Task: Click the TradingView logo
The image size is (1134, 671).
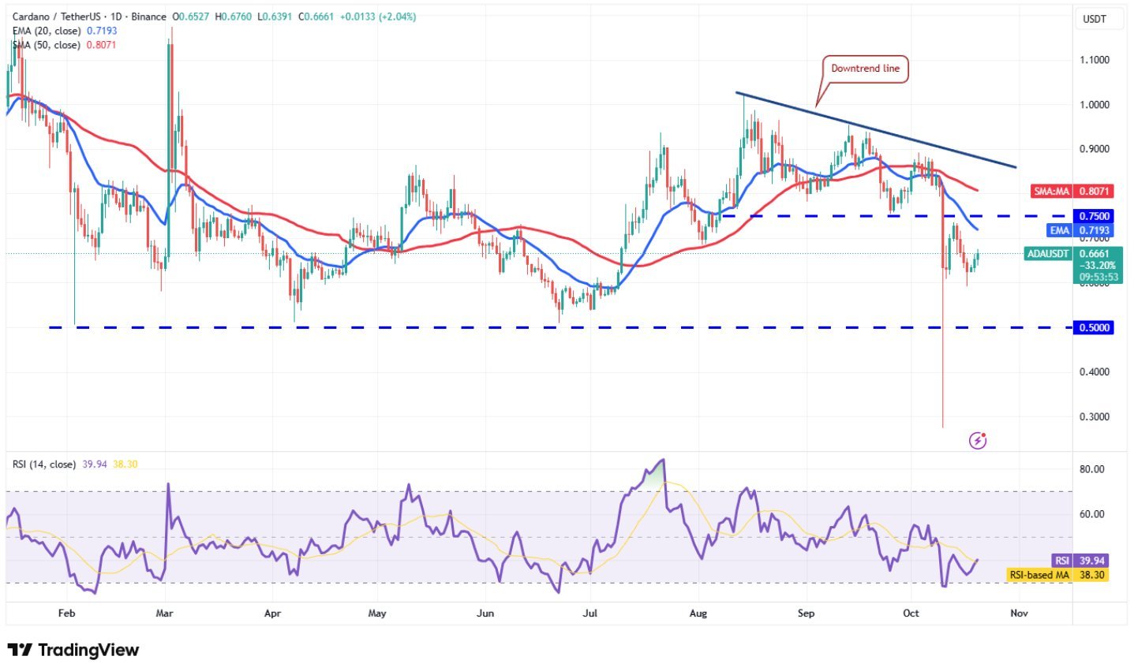Action: pyautogui.click(x=72, y=650)
